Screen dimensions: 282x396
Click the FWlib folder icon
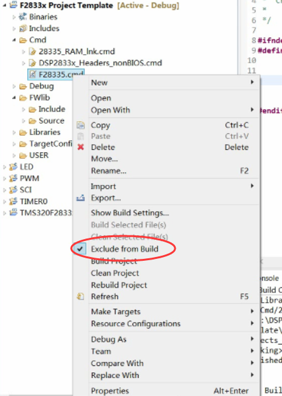[23, 98]
